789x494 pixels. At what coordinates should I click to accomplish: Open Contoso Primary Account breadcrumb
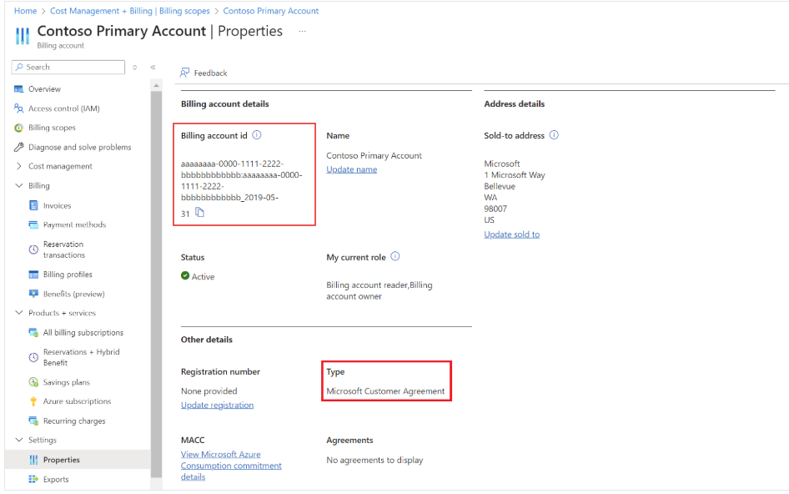point(271,11)
